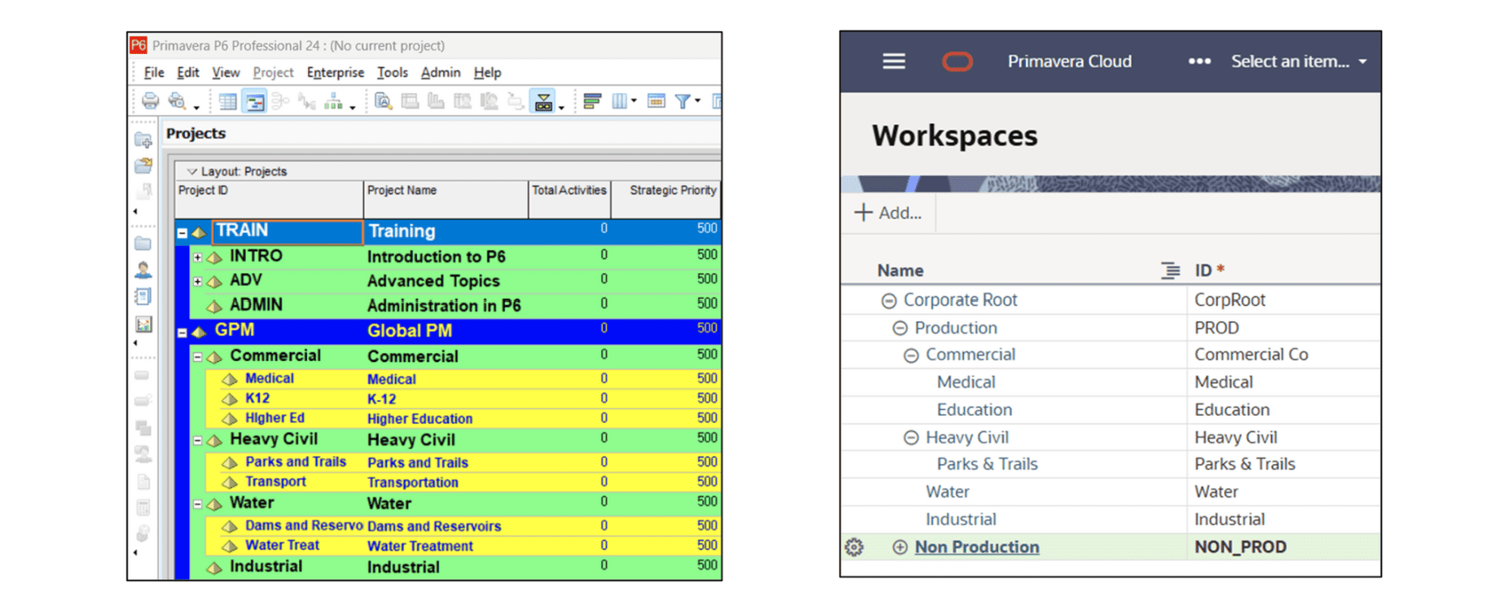The image size is (1511, 600).
Task: Click the Print icon in P6 toolbar
Action: [x=150, y=101]
